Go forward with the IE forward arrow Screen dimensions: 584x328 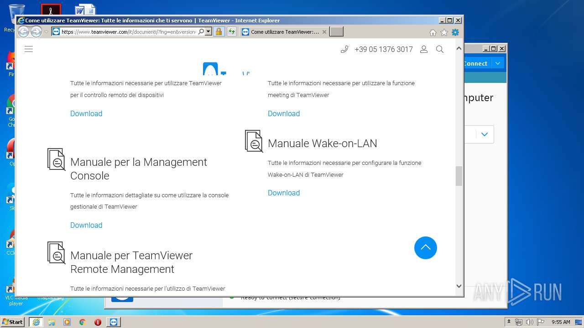click(36, 31)
